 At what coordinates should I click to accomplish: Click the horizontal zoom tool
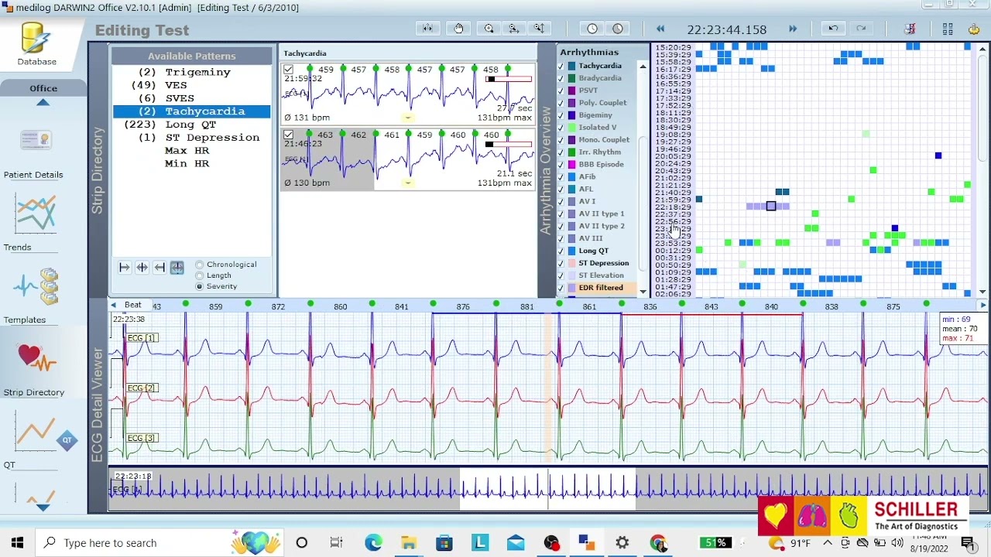(513, 29)
